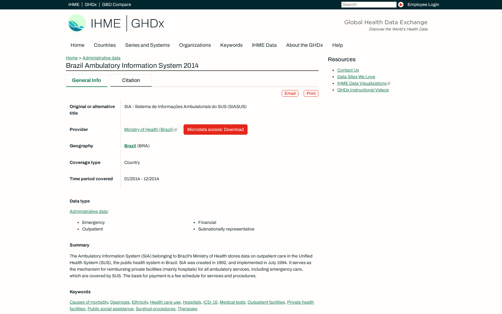Select the General Info tab
Screen dimensions: 502x314
coord(86,80)
